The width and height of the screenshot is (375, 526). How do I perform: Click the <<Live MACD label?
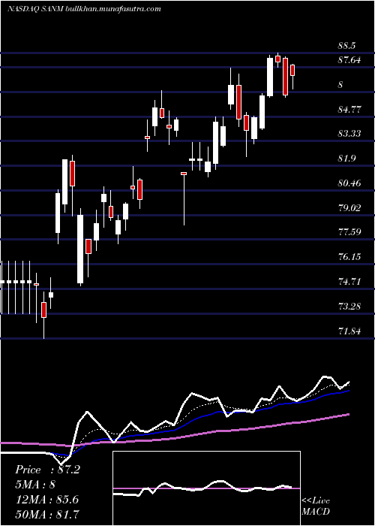(316, 506)
